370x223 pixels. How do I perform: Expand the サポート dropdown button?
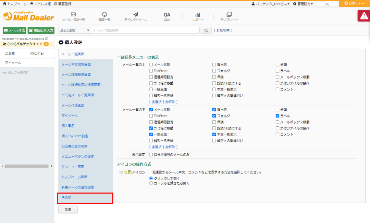(x=354, y=3)
